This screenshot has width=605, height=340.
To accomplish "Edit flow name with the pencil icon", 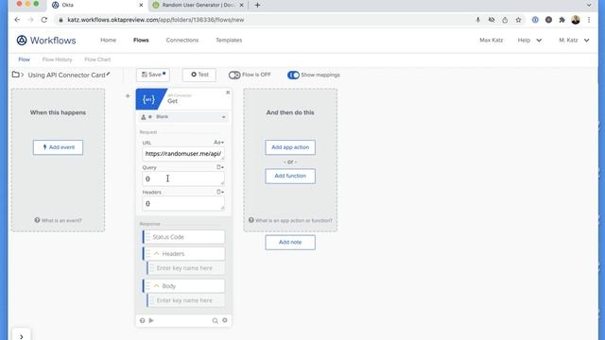I will click(108, 74).
